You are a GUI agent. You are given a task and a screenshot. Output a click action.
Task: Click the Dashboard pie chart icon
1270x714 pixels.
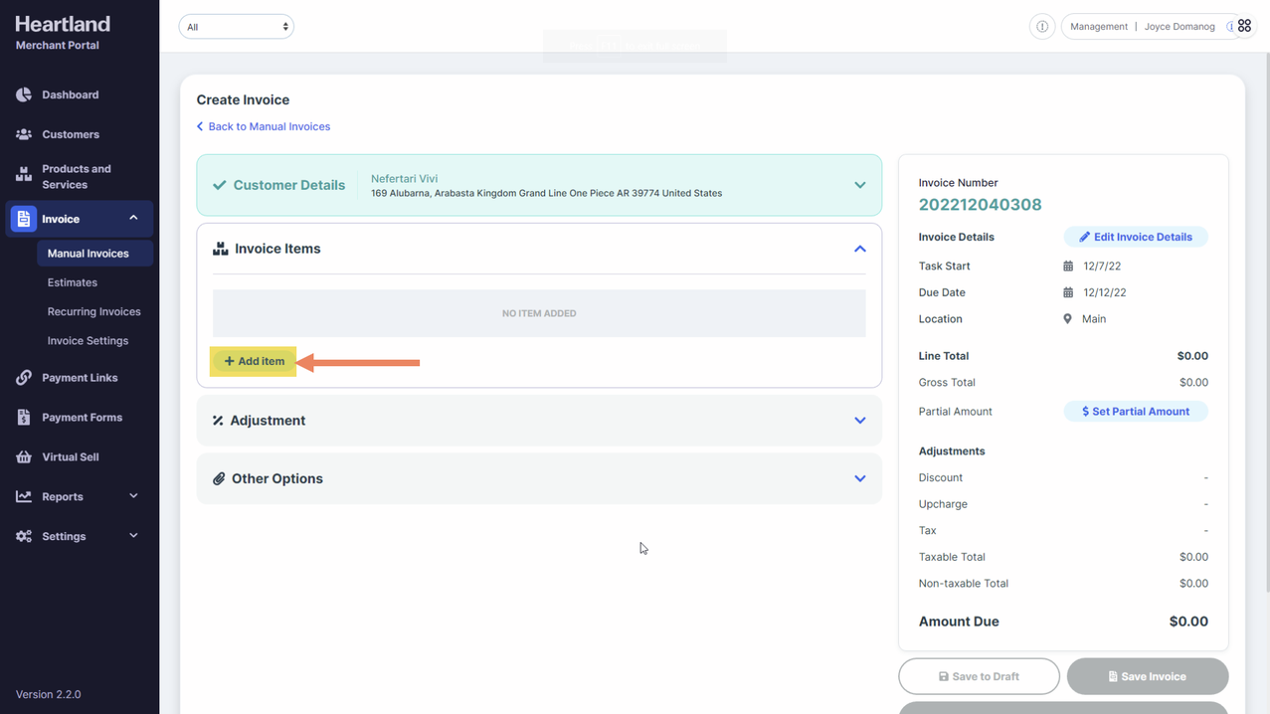[x=24, y=94]
